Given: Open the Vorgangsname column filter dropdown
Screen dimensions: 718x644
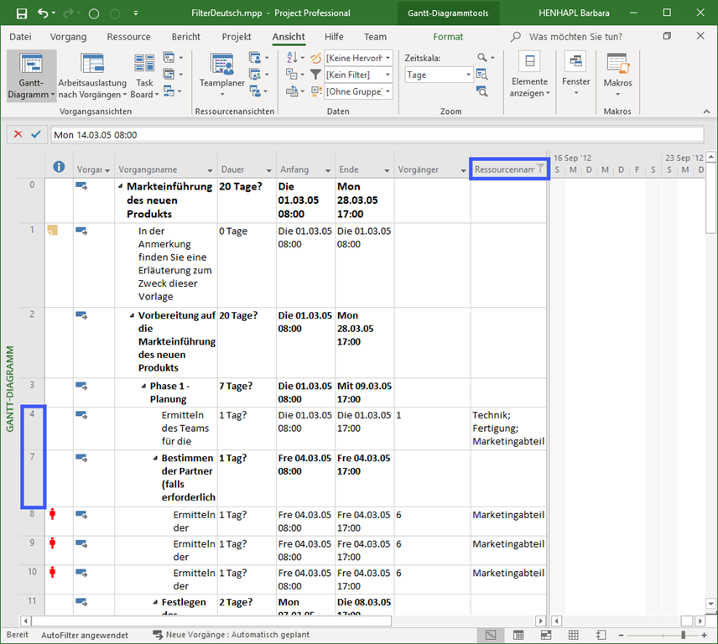Looking at the screenshot, I should (210, 170).
